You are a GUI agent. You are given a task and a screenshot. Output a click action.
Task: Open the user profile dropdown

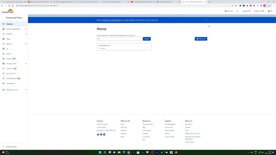(x=270, y=11)
